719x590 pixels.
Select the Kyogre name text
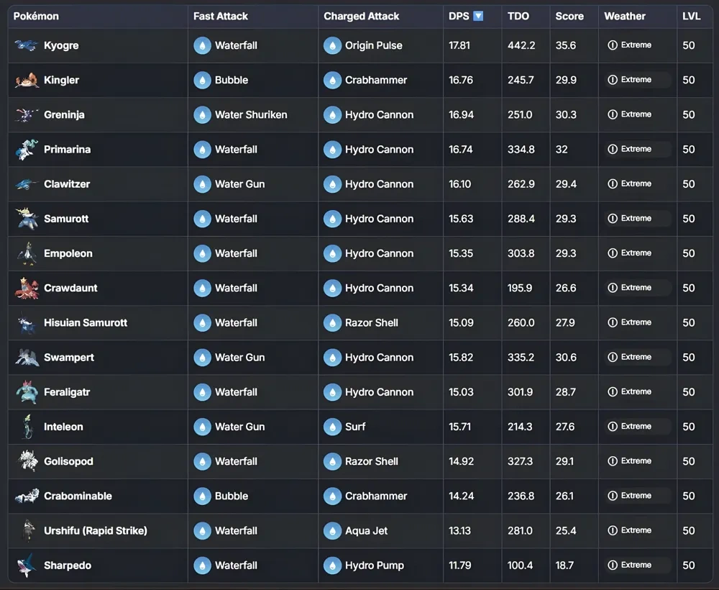61,45
